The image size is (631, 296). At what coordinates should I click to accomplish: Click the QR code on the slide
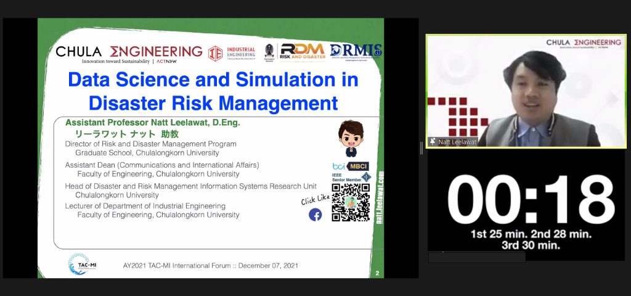[351, 202]
